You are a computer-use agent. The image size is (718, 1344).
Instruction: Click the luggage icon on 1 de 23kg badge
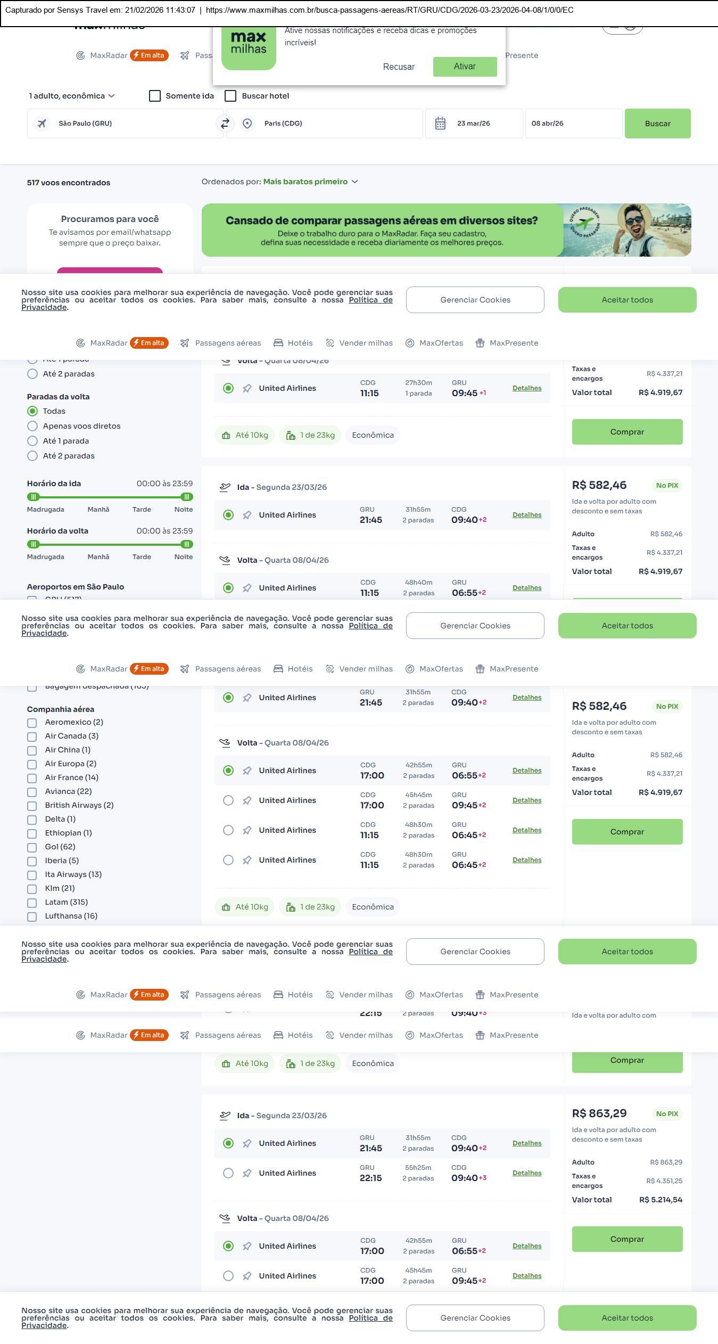point(291,436)
